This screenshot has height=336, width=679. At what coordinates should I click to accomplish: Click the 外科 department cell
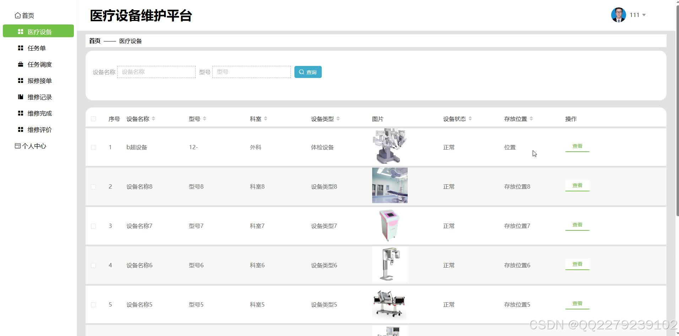255,147
